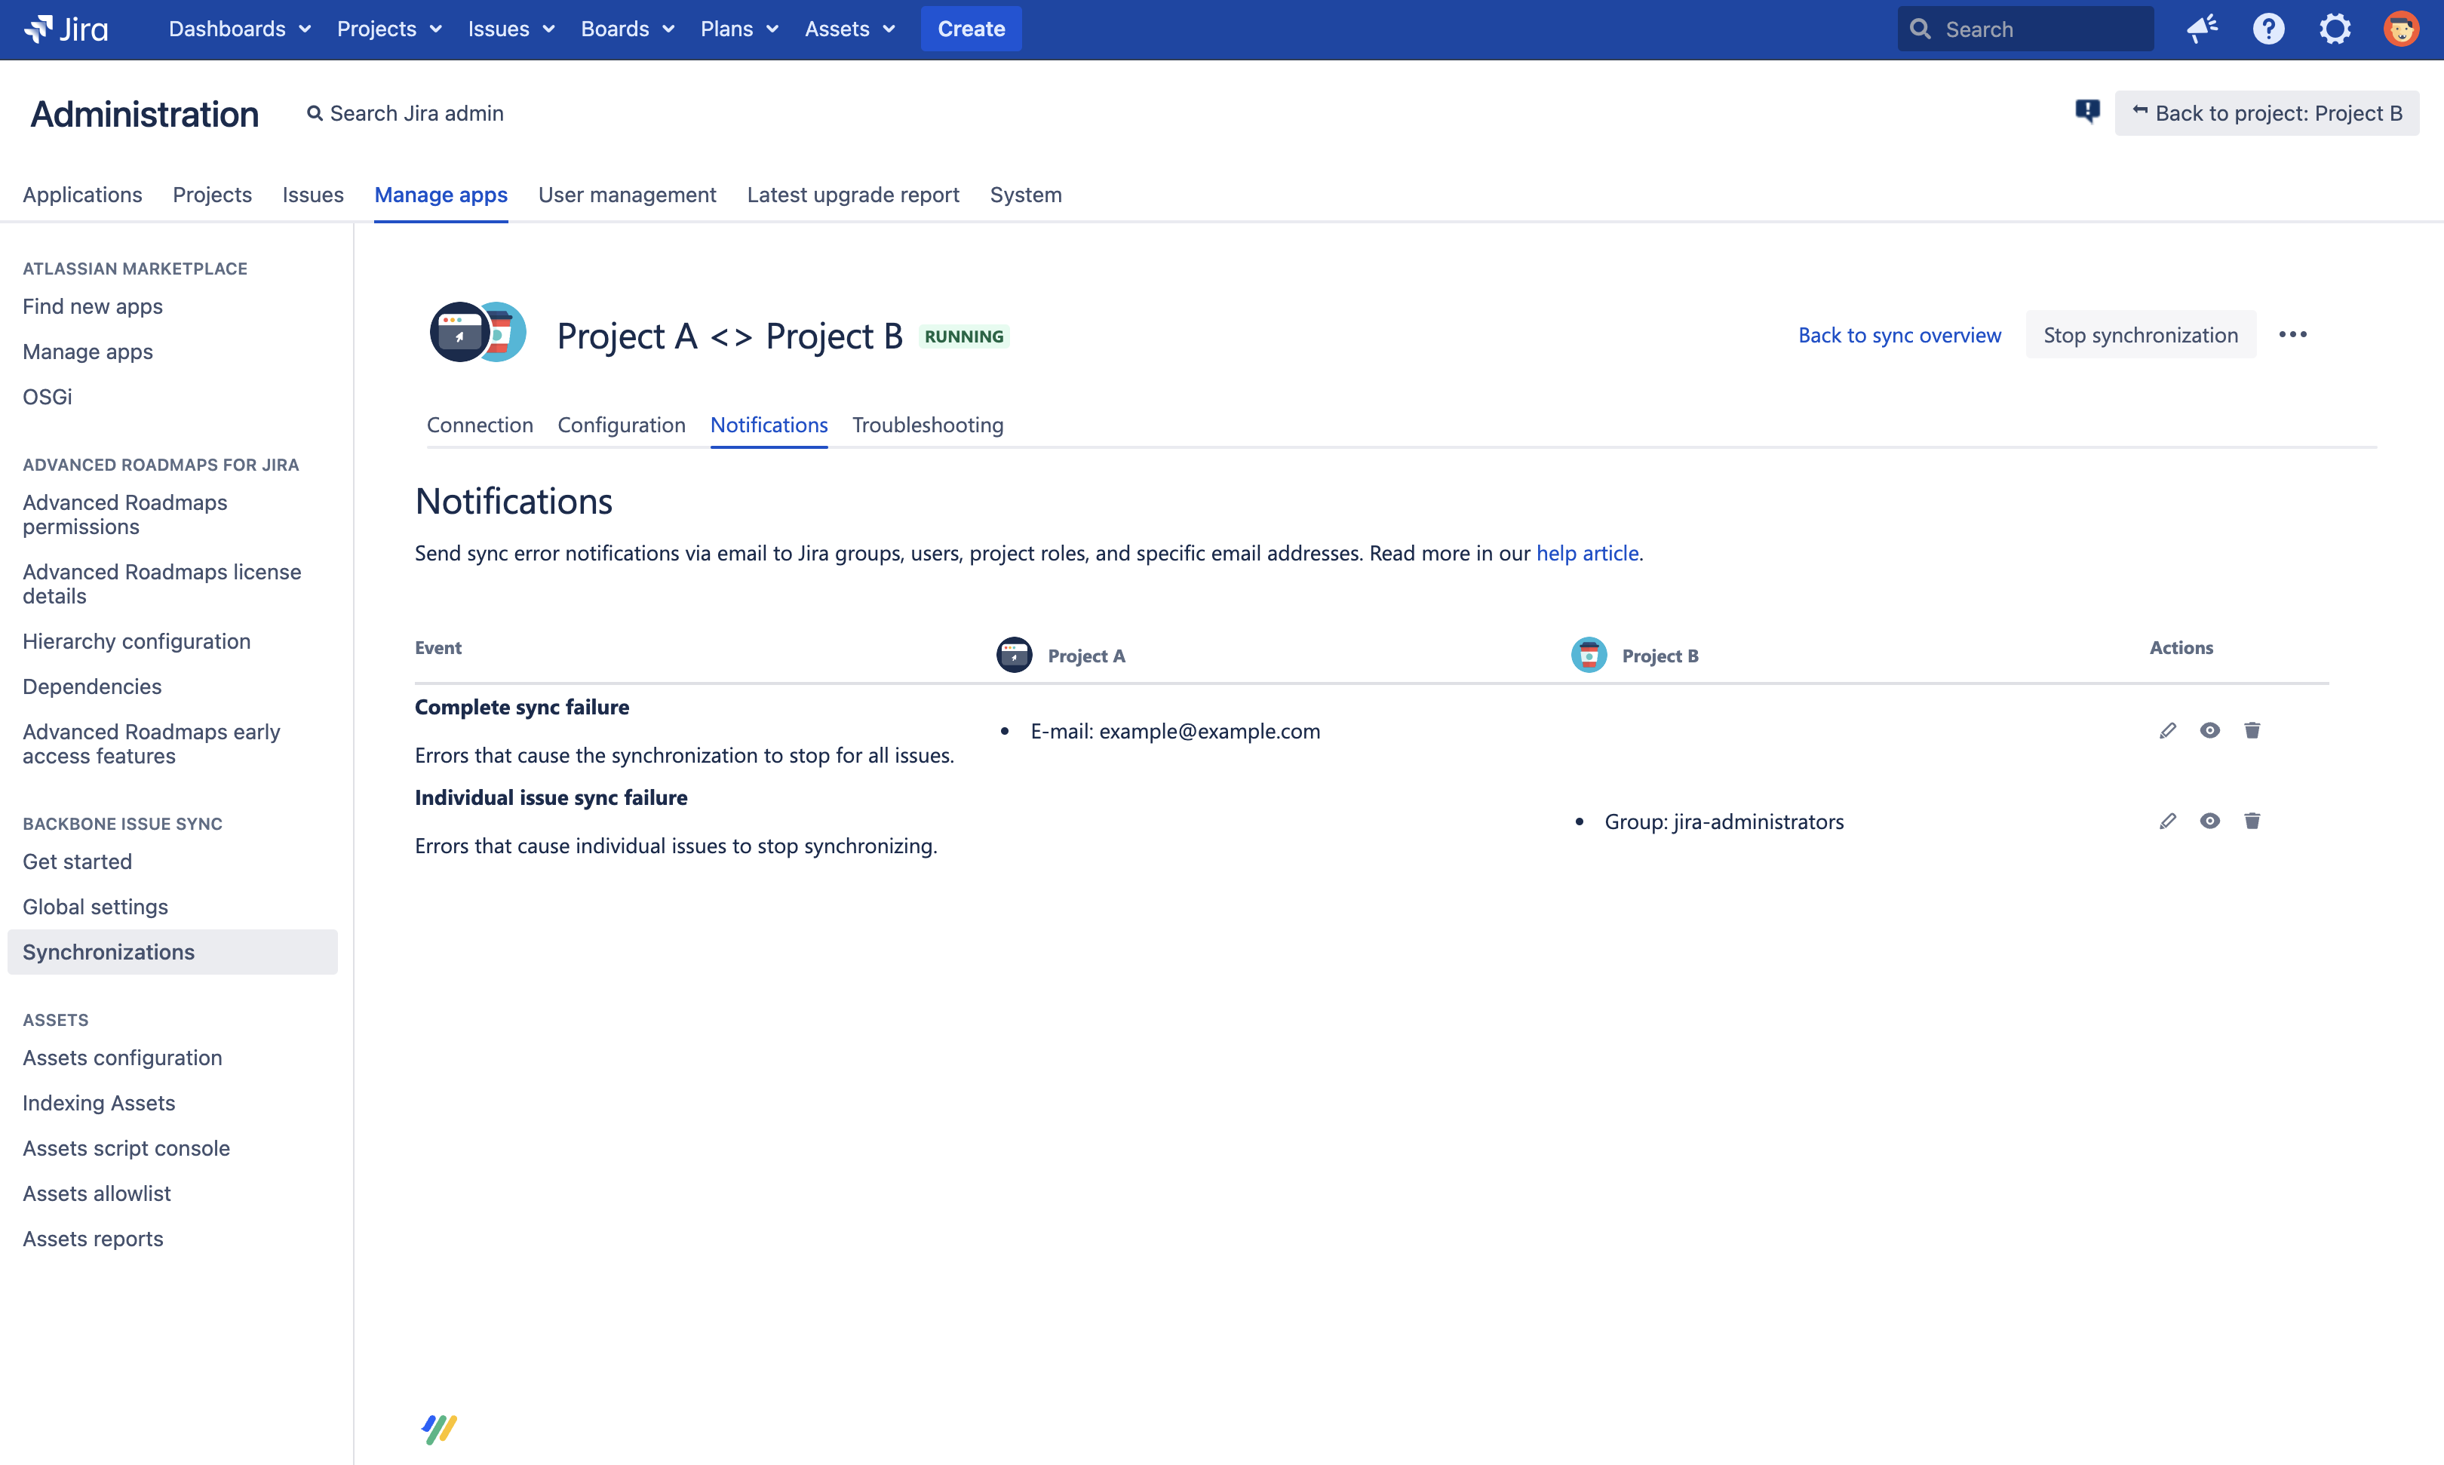Image resolution: width=2444 pixels, height=1465 pixels.
Task: Edit the Complete sync failure notification
Action: [2166, 730]
